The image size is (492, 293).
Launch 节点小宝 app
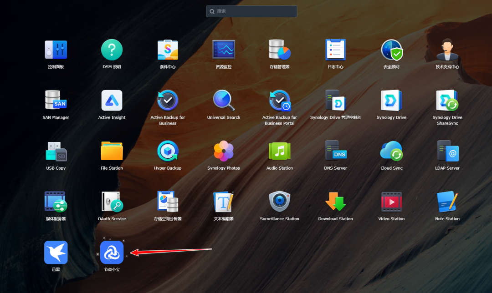pos(112,252)
